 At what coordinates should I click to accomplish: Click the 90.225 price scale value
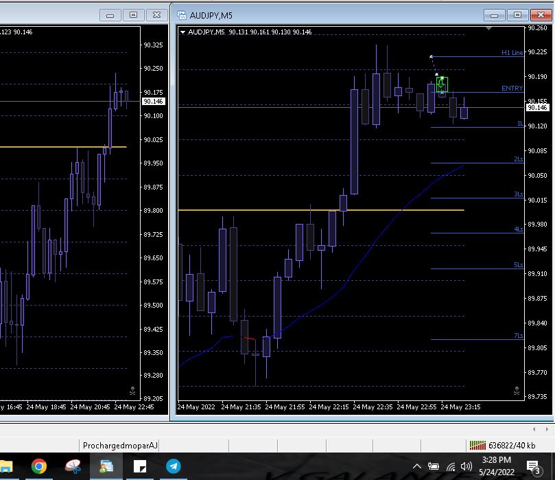537,52
